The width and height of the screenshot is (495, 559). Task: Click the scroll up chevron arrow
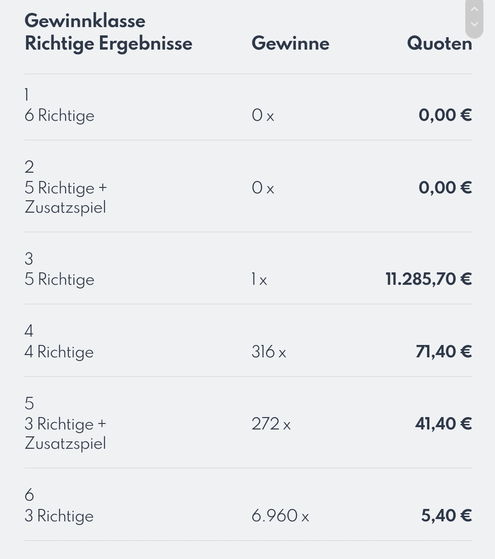click(x=474, y=9)
